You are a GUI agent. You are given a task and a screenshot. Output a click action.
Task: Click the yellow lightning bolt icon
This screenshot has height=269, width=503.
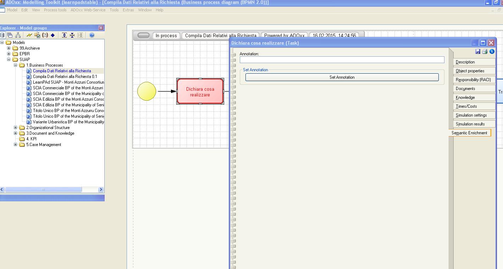click(x=29, y=35)
